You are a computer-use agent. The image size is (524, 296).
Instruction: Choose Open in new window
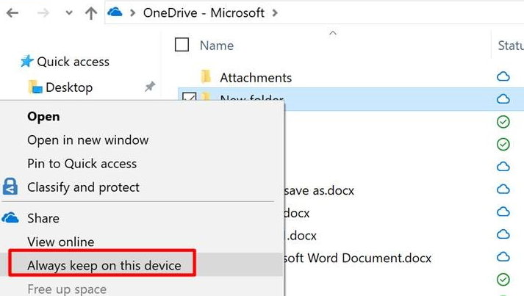click(88, 140)
